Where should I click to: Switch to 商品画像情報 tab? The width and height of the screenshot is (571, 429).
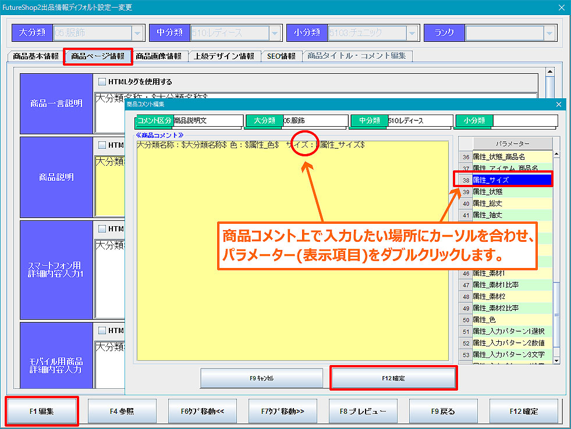click(x=158, y=56)
